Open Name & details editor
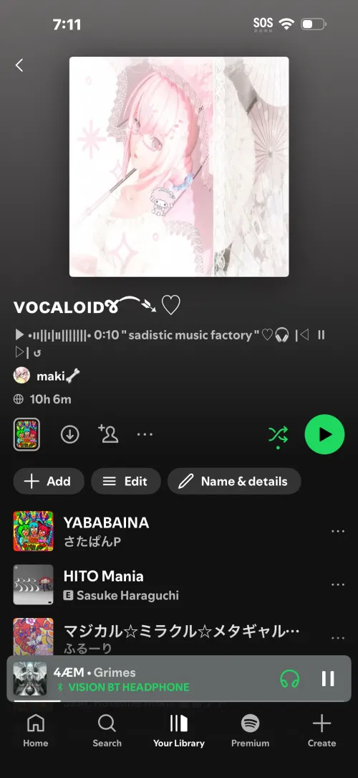The width and height of the screenshot is (358, 778). [x=234, y=482]
